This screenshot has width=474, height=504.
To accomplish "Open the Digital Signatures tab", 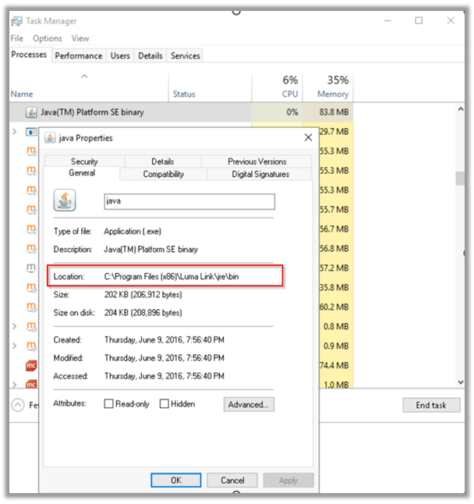I will point(260,174).
